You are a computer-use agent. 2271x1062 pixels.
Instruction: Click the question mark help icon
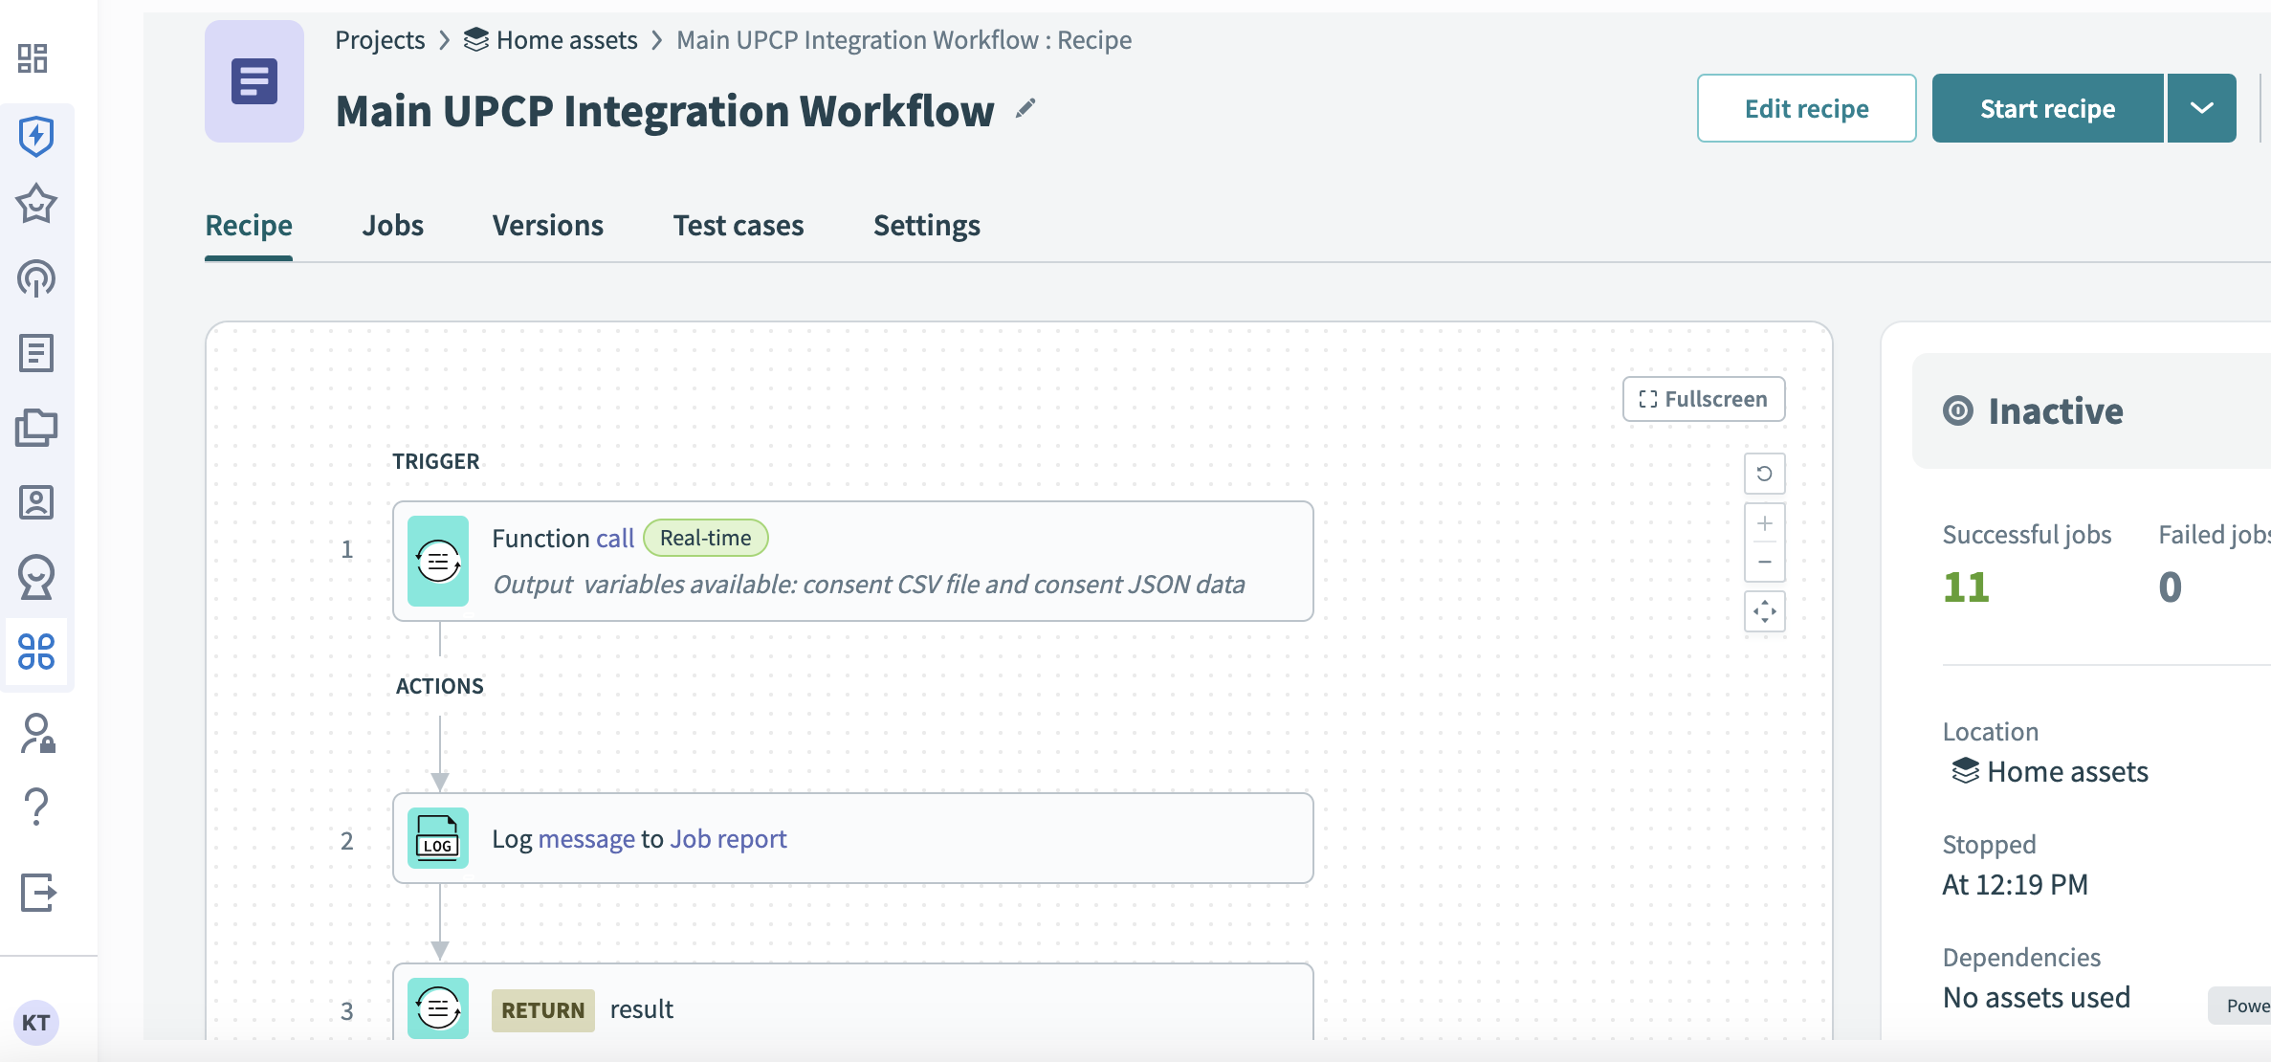tap(36, 808)
